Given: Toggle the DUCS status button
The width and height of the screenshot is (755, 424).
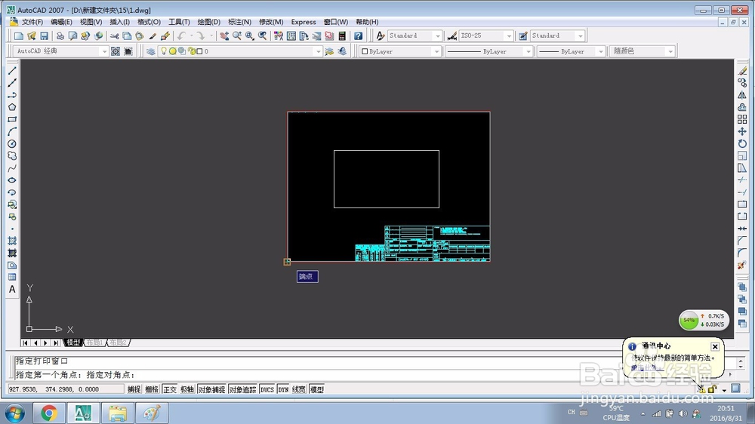Looking at the screenshot, I should (267, 389).
